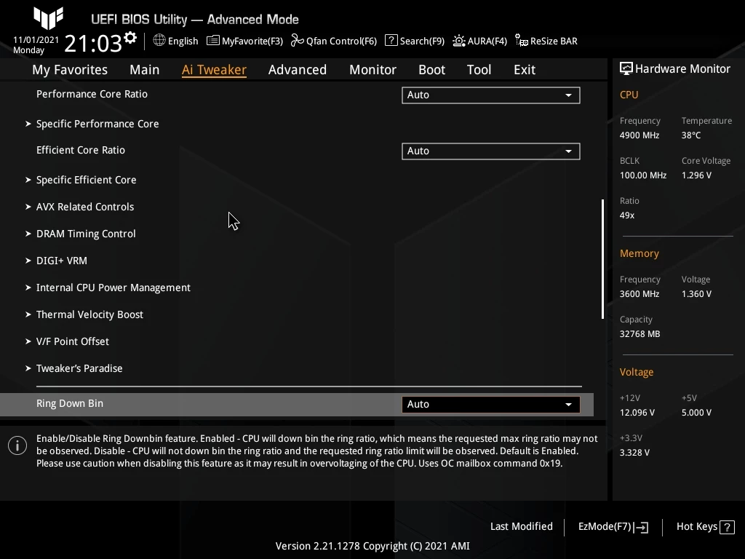Click the Last Modified button
Screen dimensions: 745x559
[521, 527]
